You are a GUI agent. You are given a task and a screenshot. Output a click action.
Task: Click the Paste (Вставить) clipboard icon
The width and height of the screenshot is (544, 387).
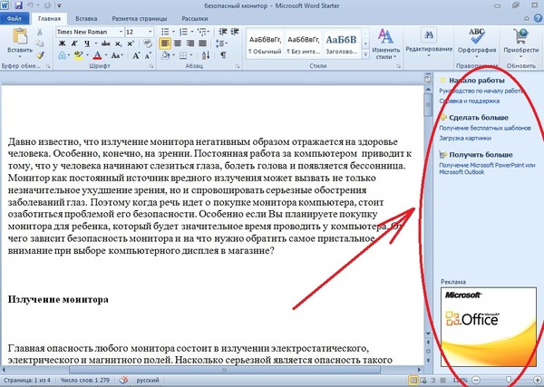[x=20, y=36]
